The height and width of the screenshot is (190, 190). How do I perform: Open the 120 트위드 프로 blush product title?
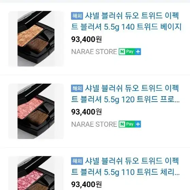tap(125, 94)
